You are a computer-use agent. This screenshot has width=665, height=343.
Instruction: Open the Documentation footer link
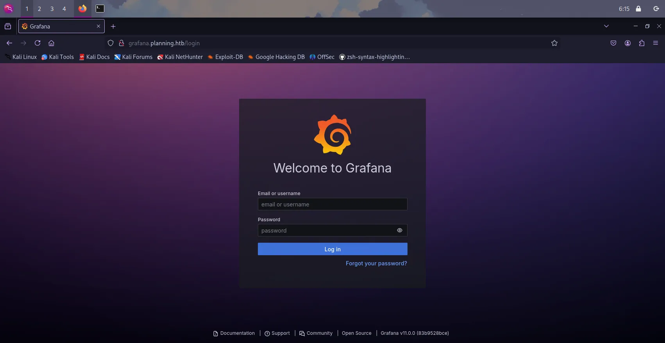tap(234, 333)
